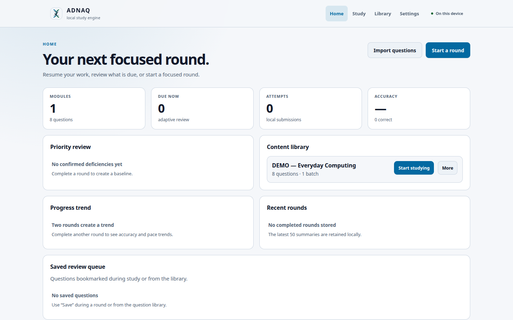
Task: Click 'Two rounds create a trend' message
Action: (83, 225)
